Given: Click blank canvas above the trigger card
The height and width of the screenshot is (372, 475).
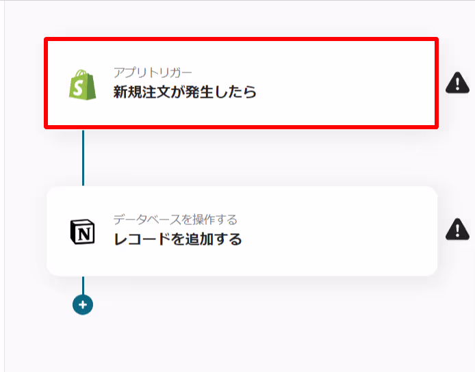Looking at the screenshot, I should (x=241, y=18).
